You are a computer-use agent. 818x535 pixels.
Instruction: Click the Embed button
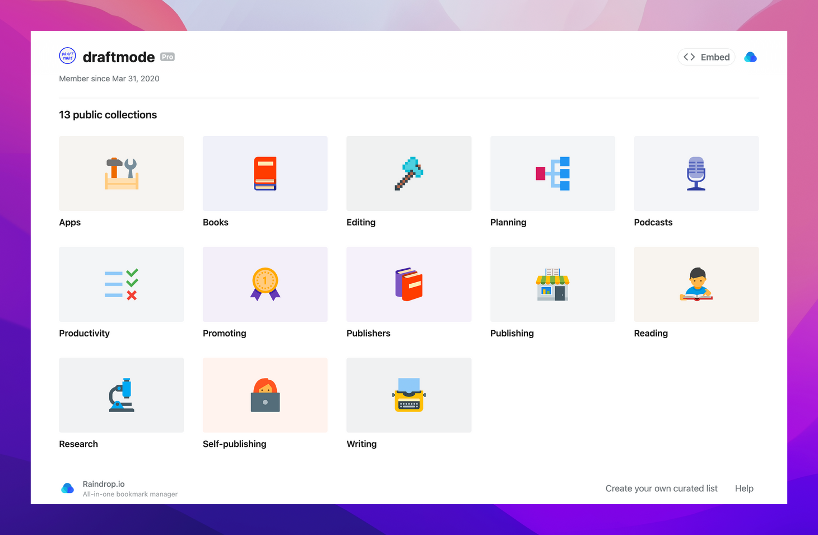[x=707, y=57]
